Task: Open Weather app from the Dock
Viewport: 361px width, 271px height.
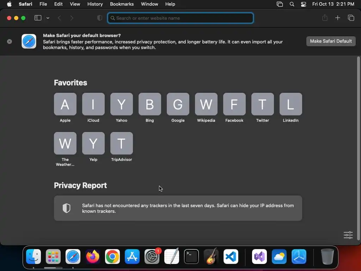Action: pos(279,257)
